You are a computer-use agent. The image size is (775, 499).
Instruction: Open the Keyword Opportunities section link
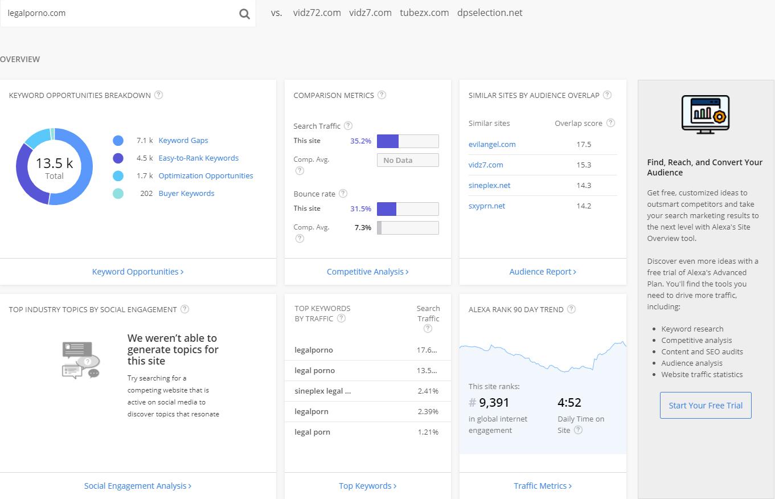pos(138,272)
